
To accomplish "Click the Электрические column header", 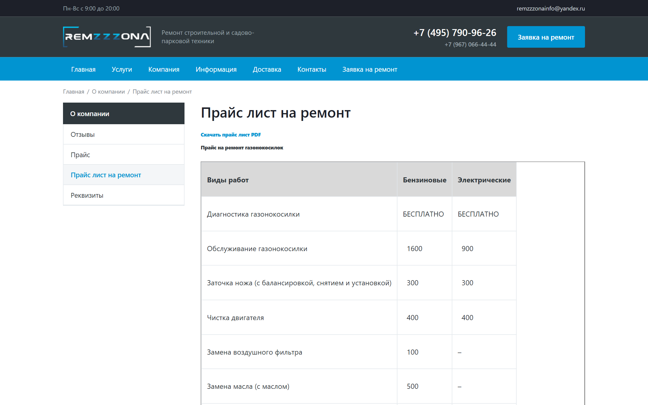I will 484,180.
